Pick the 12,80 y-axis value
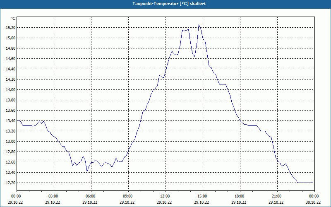This screenshot has height=207, width=331. click(11, 152)
